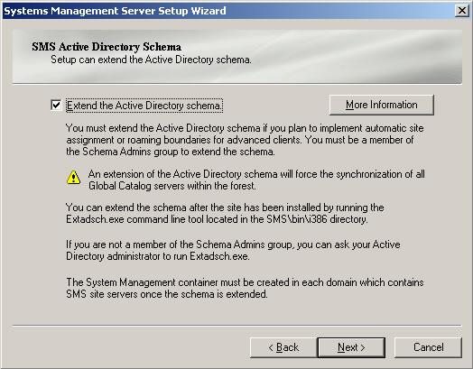Open More Information about schema extension
The width and height of the screenshot is (473, 369).
pos(382,105)
